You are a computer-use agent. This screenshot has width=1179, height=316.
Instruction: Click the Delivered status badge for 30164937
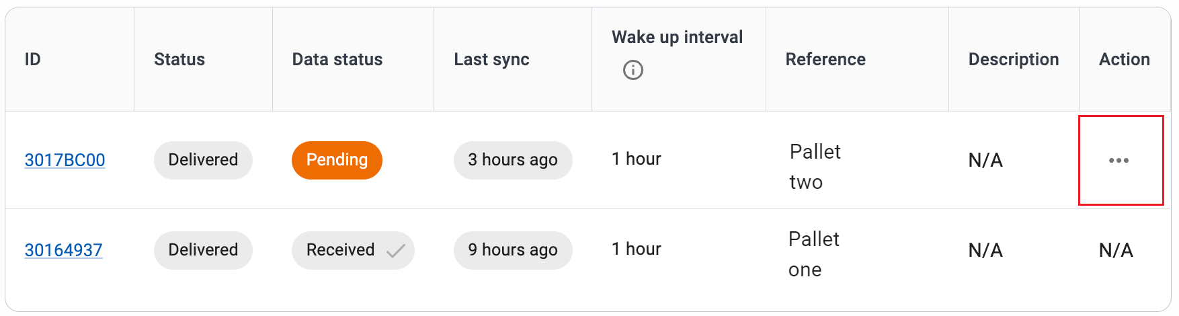pyautogui.click(x=203, y=250)
